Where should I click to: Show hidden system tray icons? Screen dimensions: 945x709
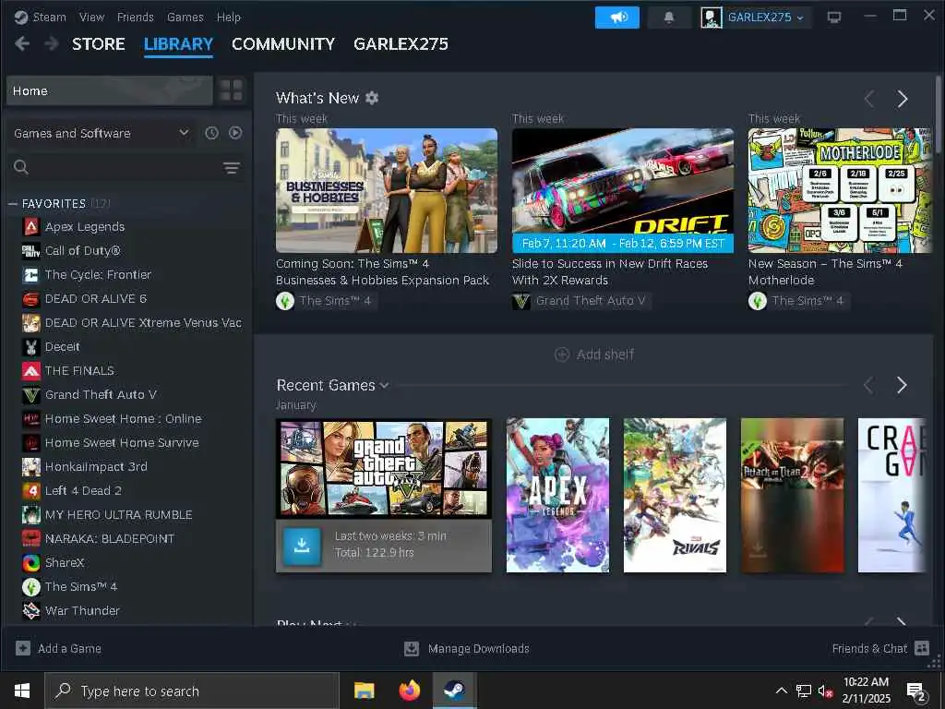(781, 691)
